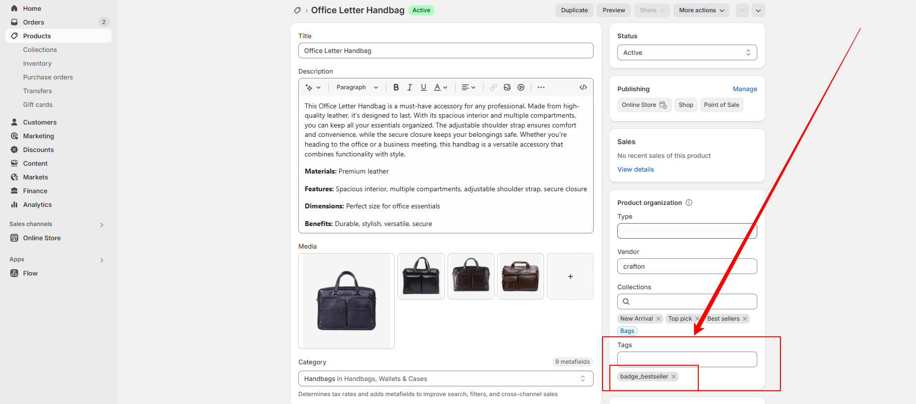Viewport: 916px width, 404px height.
Task: Open Purchase orders submenu item
Action: pos(48,77)
